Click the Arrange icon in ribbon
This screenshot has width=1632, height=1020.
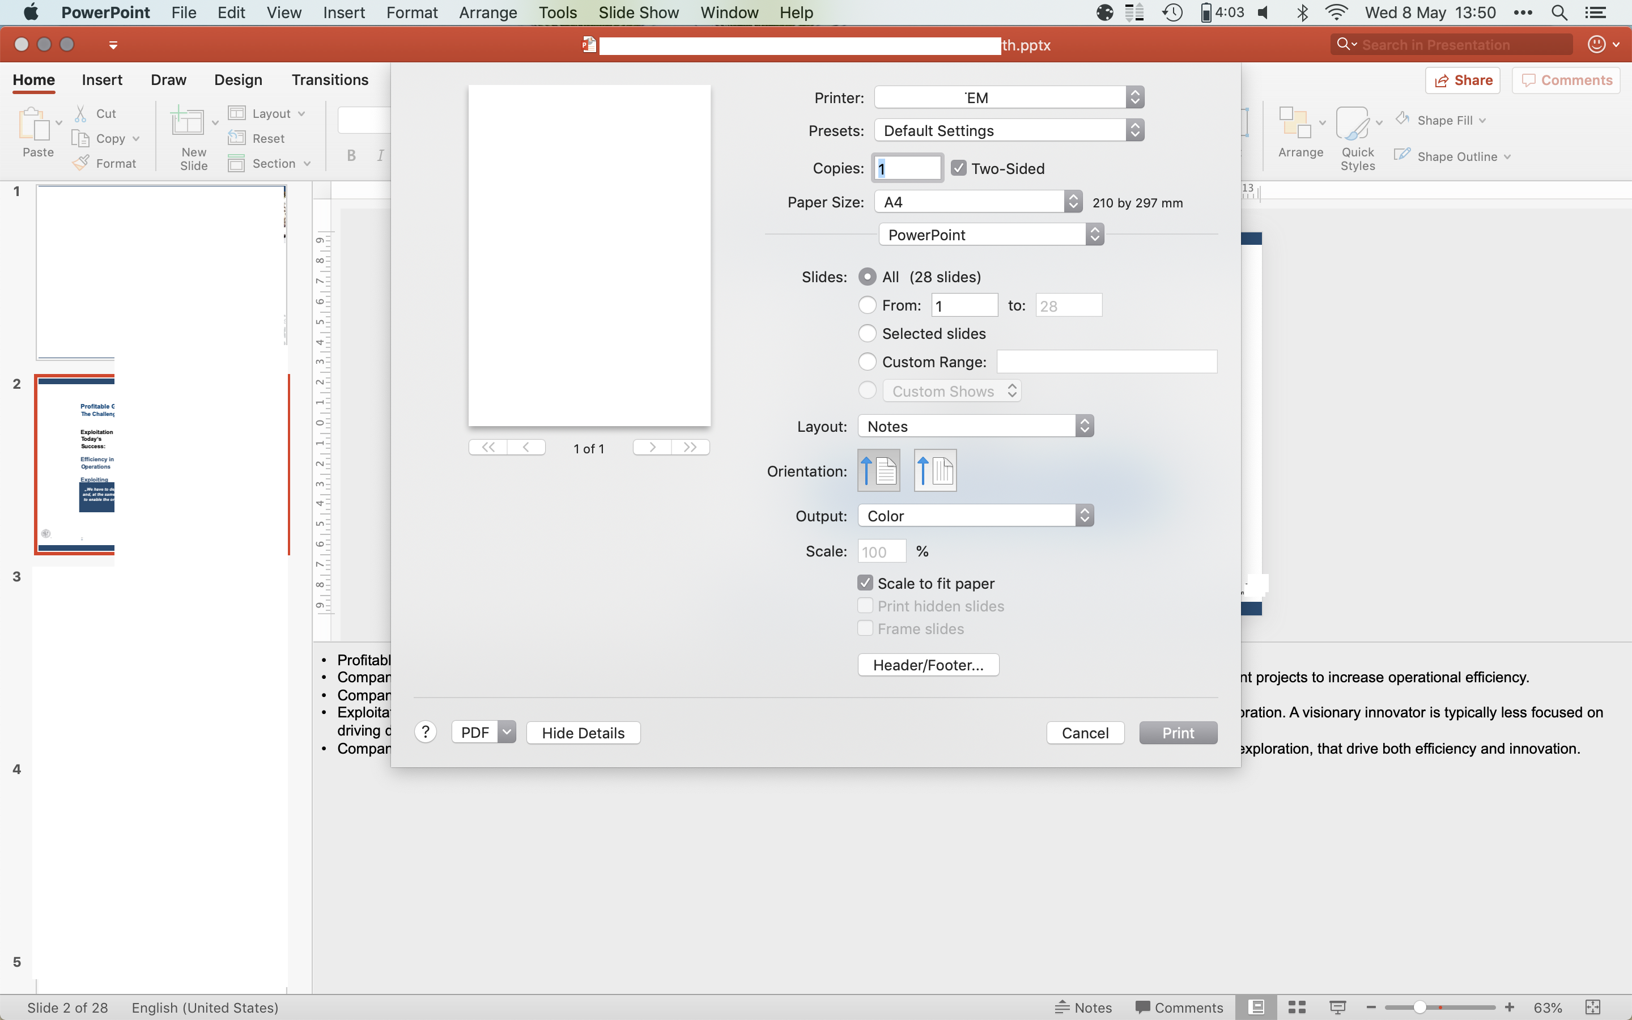click(1294, 124)
